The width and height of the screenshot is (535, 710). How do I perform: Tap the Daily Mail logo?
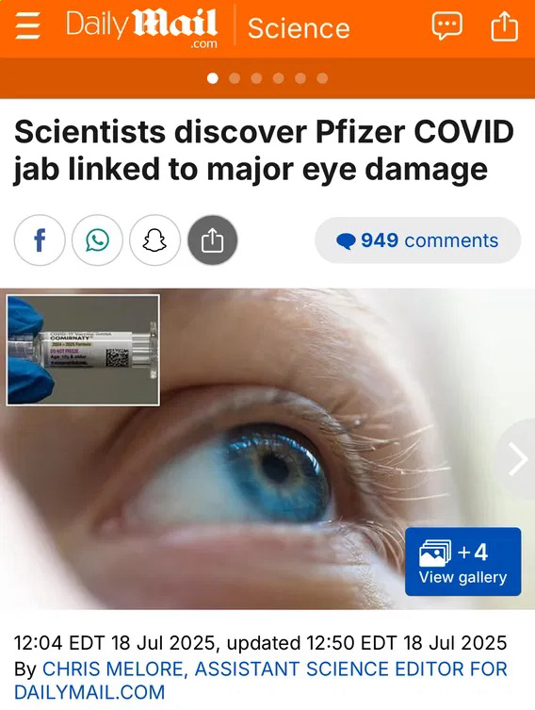[x=141, y=27]
